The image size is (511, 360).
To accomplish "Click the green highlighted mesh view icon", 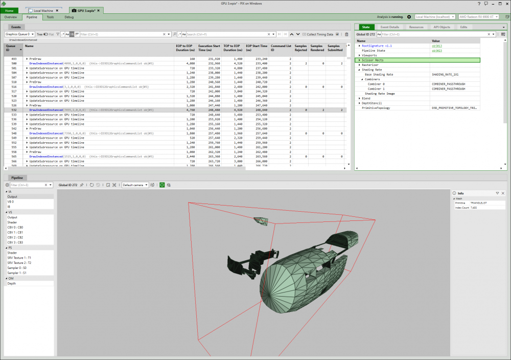I will coord(162,185).
